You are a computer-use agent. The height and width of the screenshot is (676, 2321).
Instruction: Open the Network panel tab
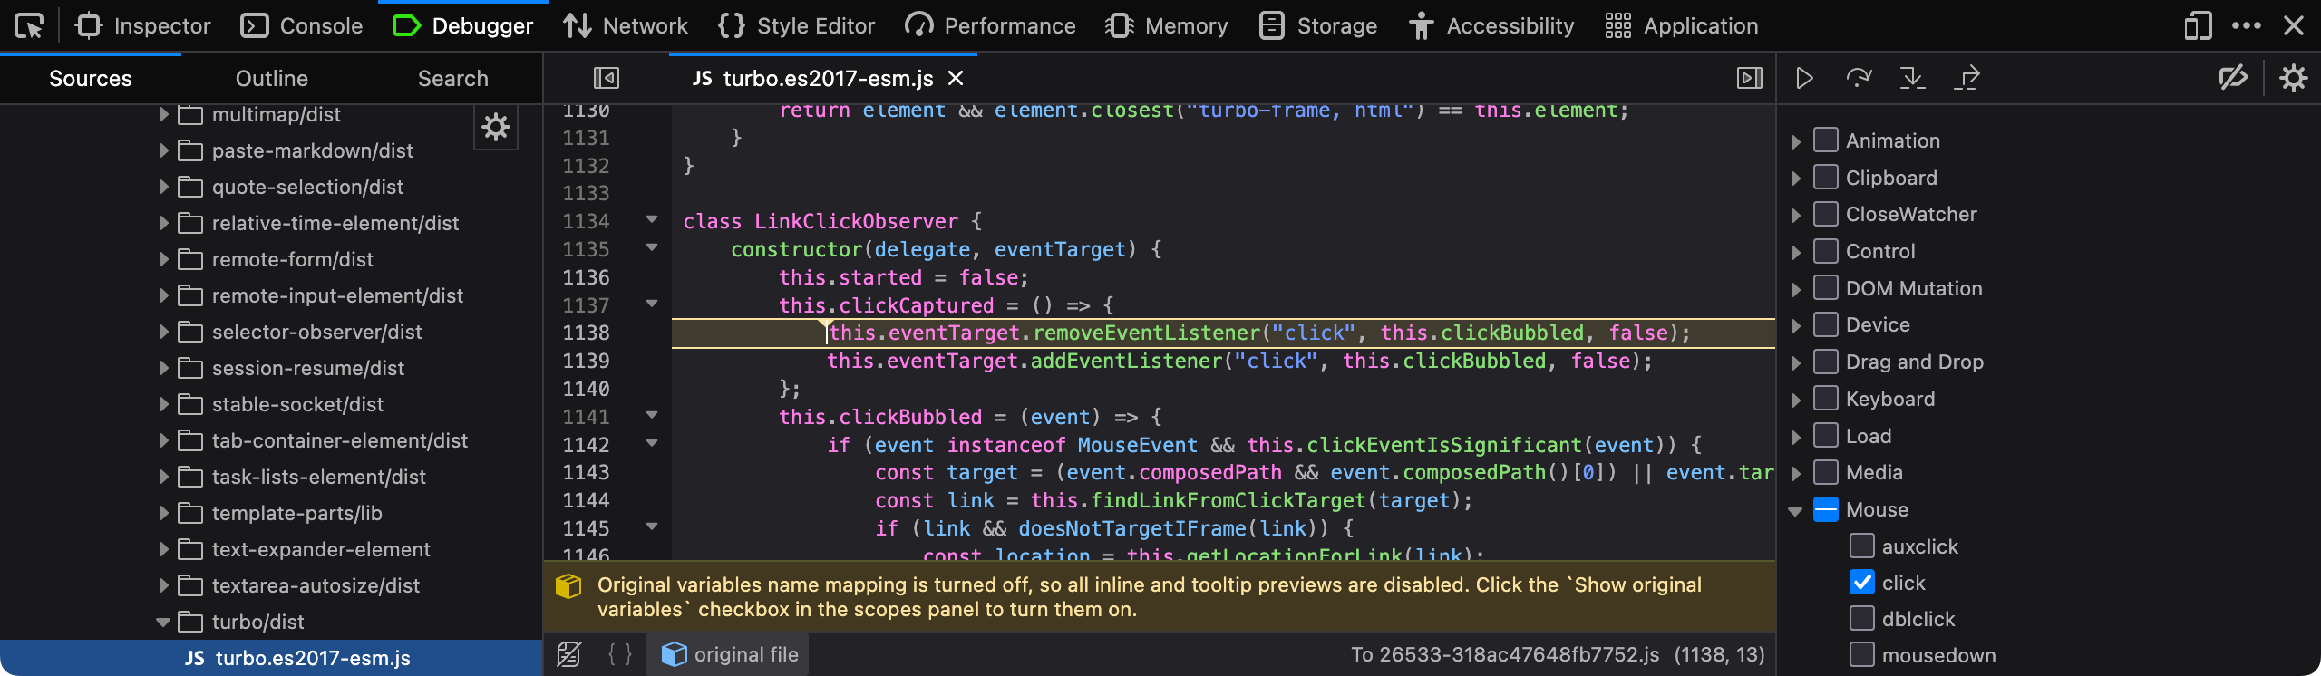coord(625,26)
